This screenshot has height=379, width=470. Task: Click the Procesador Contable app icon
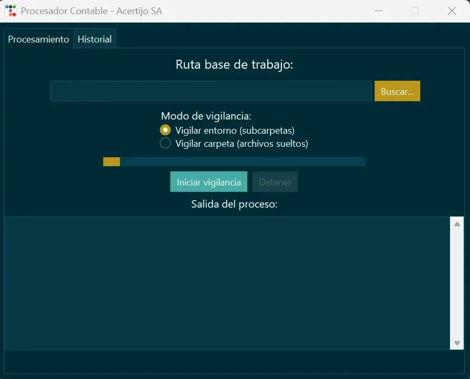[10, 11]
